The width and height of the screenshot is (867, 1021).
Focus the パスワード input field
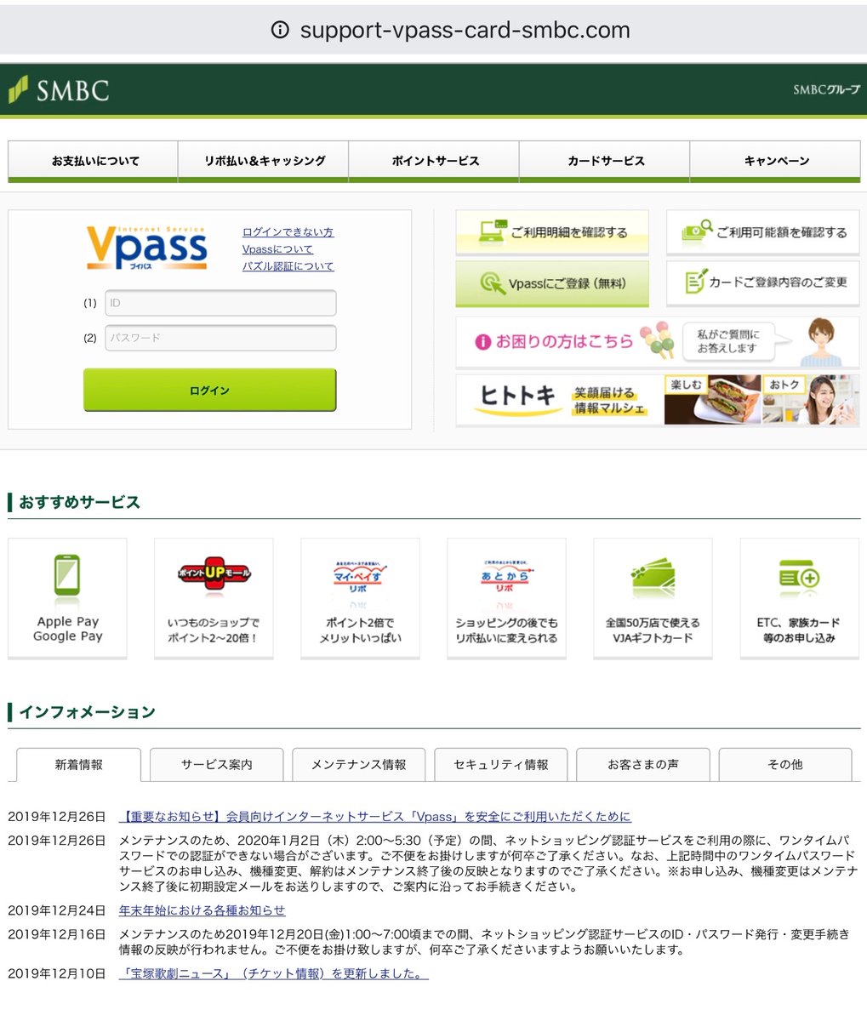(x=220, y=338)
